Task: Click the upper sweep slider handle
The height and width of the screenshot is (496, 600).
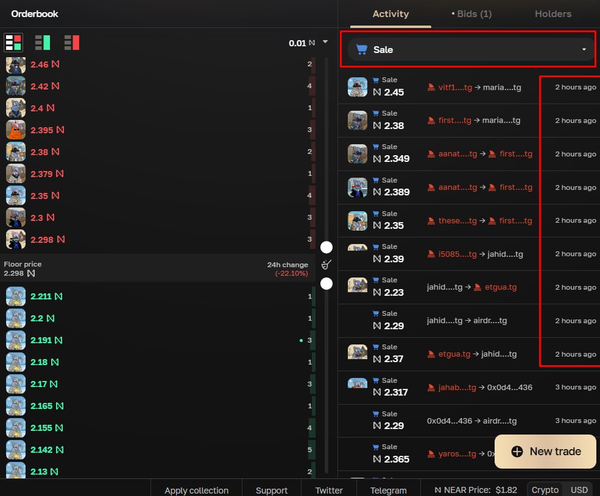Action: (x=326, y=247)
